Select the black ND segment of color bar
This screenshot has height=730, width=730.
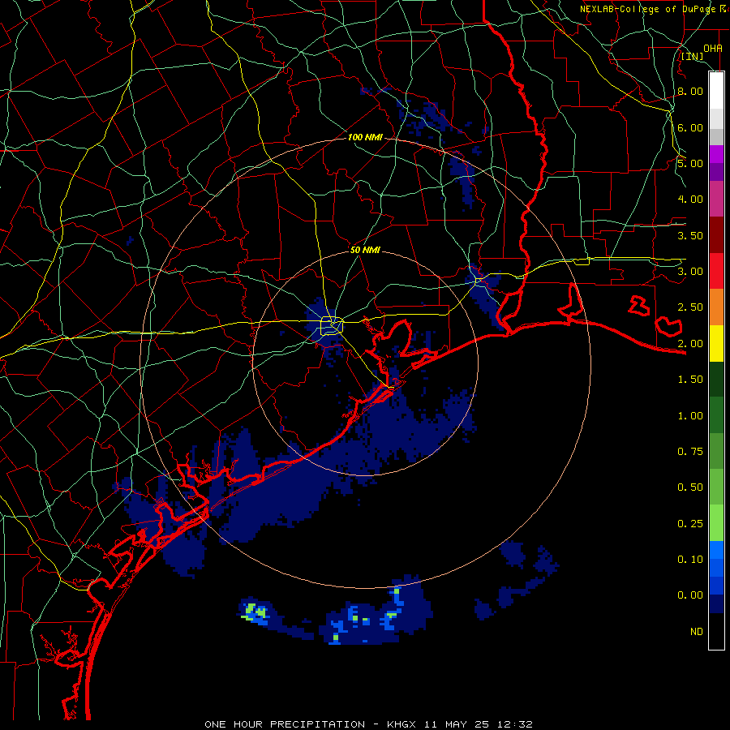pos(716,631)
